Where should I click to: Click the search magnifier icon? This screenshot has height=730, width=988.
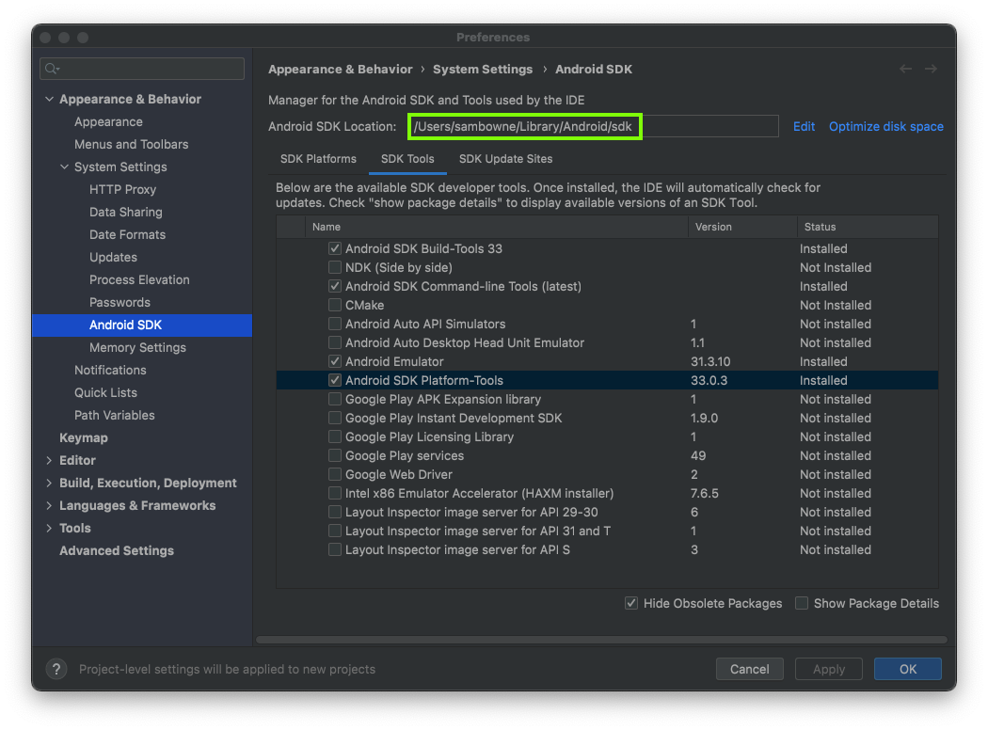pos(52,69)
